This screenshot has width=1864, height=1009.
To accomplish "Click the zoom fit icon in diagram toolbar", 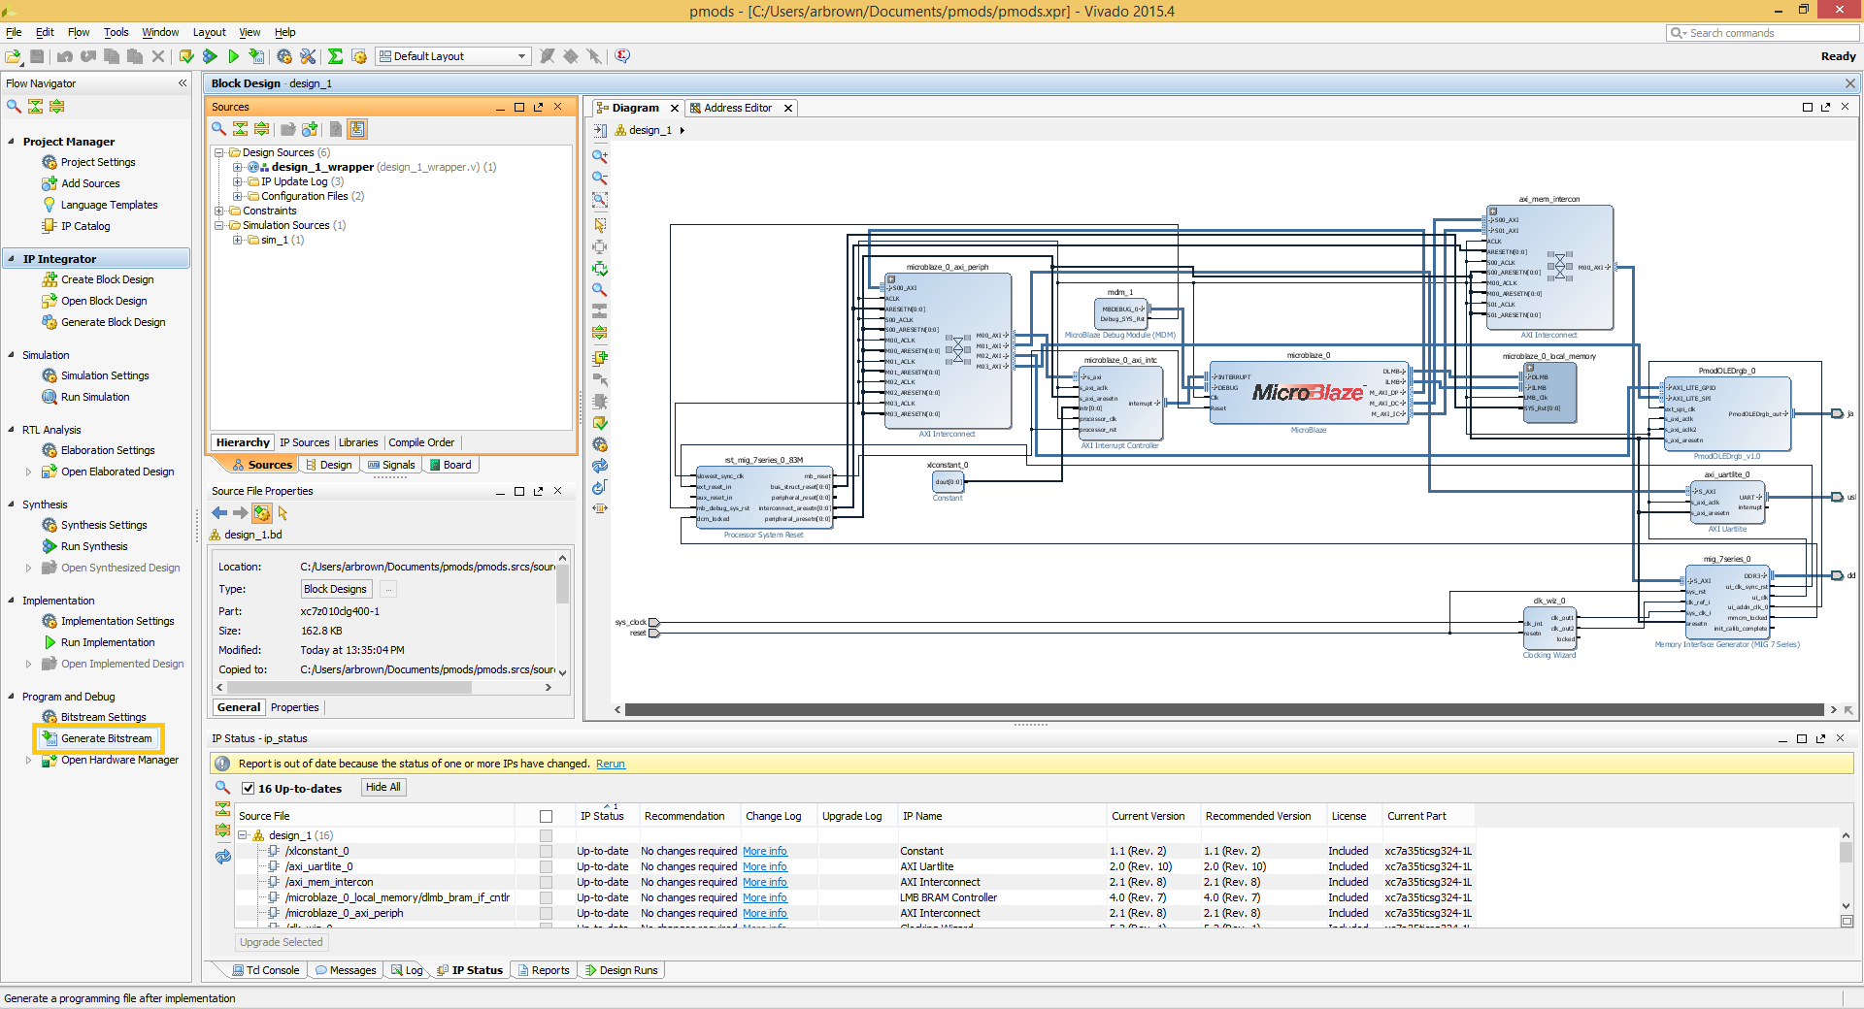I will tap(600, 201).
